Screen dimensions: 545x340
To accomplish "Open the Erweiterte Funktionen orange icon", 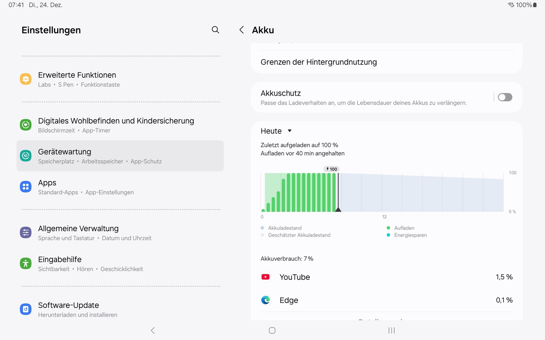I will tap(26, 79).
